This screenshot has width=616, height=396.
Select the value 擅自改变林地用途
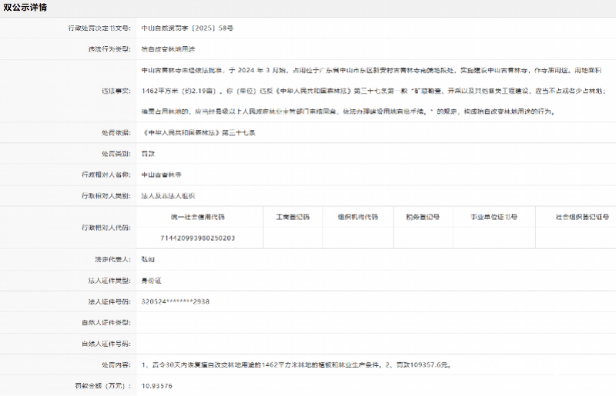[x=168, y=49]
